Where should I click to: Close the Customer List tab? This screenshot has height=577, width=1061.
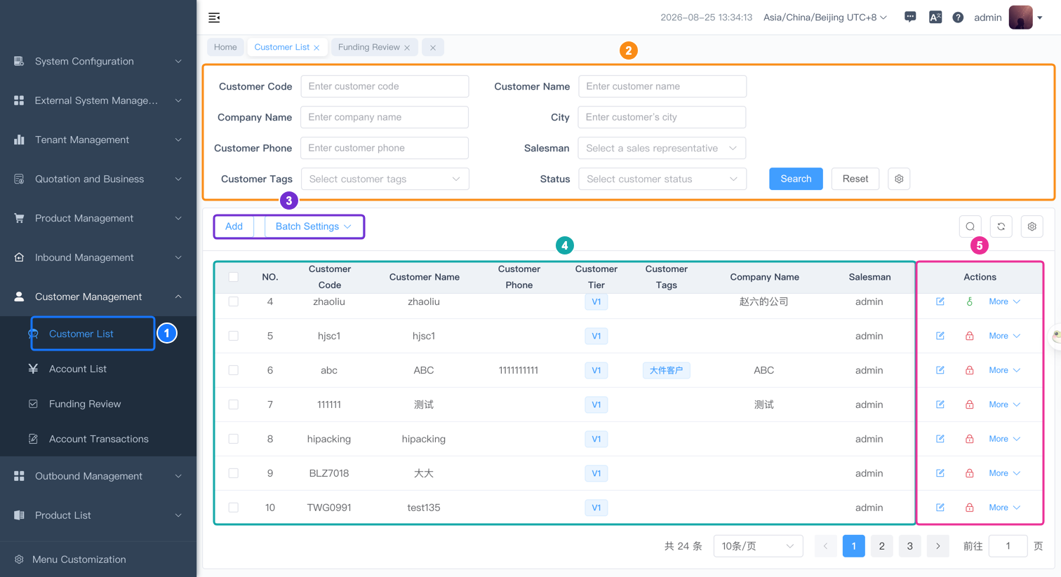[x=317, y=48]
